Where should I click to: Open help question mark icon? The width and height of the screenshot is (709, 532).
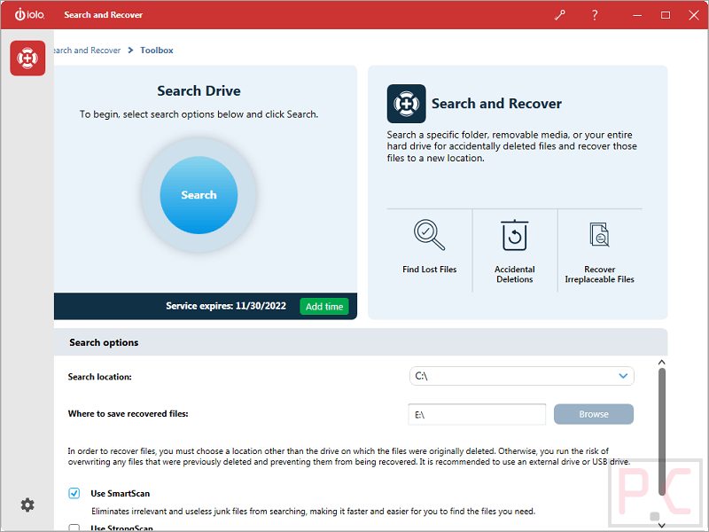tap(595, 15)
